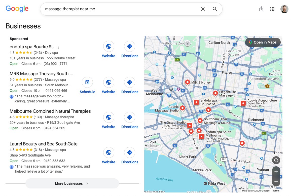
Task: Click the review beginning 'The massage was amazing'
Action: 53,169
